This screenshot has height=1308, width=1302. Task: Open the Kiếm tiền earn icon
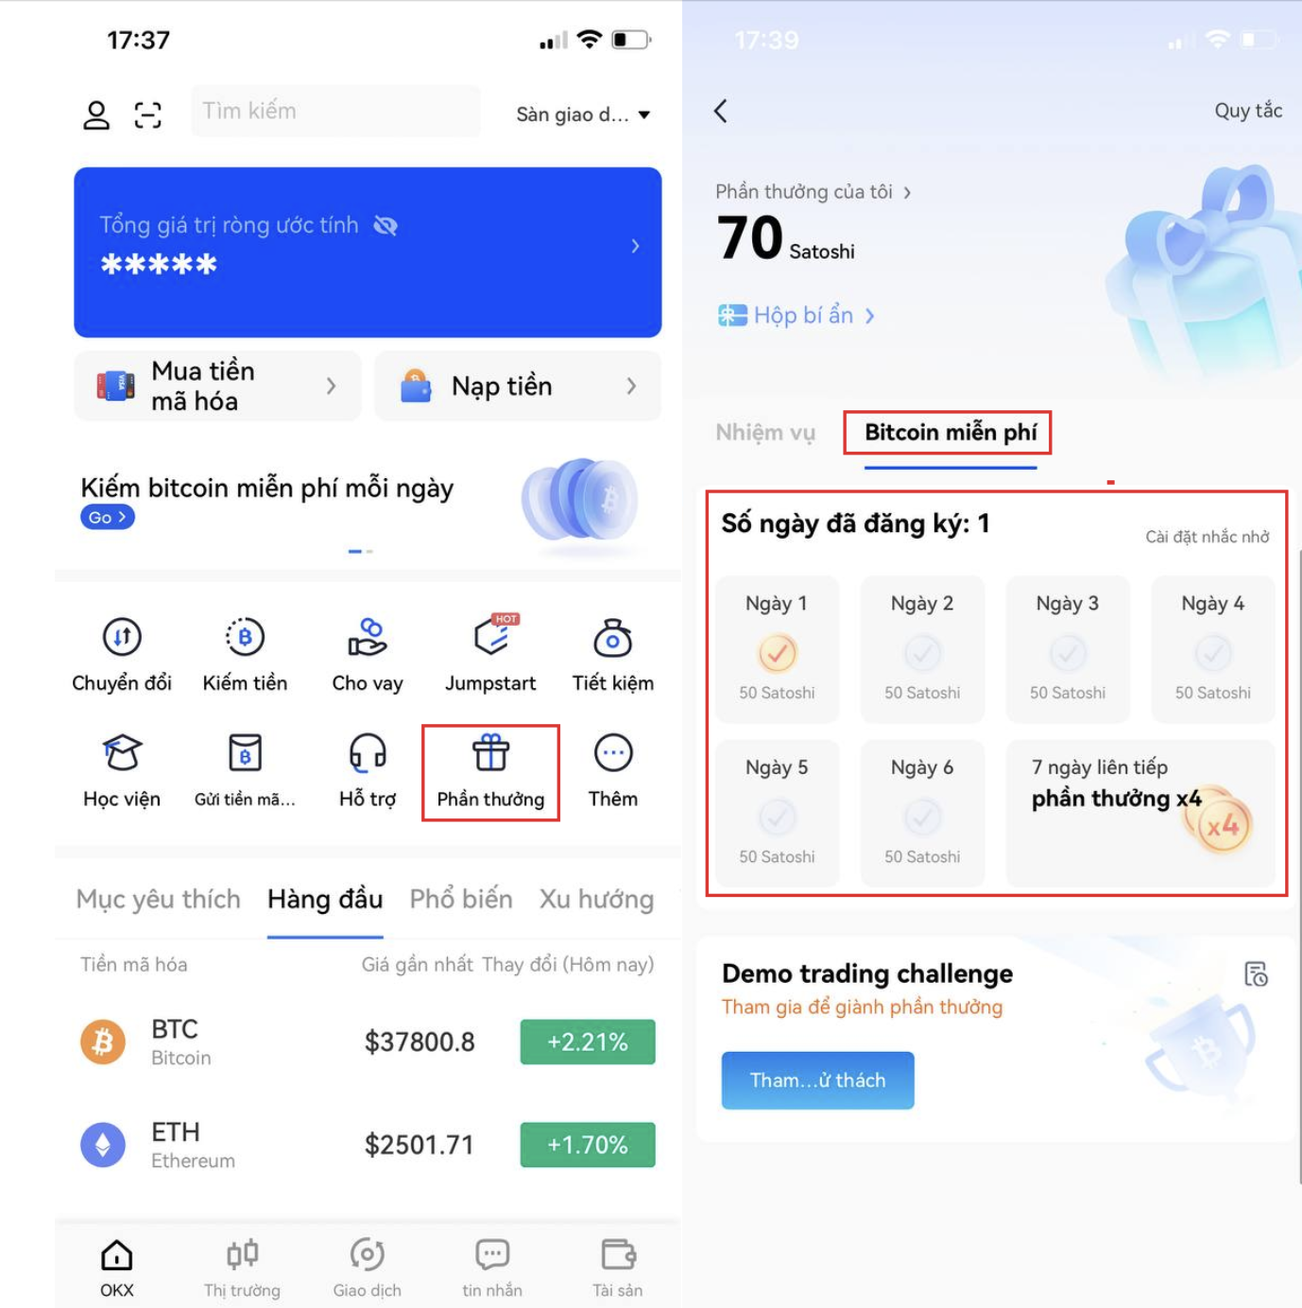point(245,637)
